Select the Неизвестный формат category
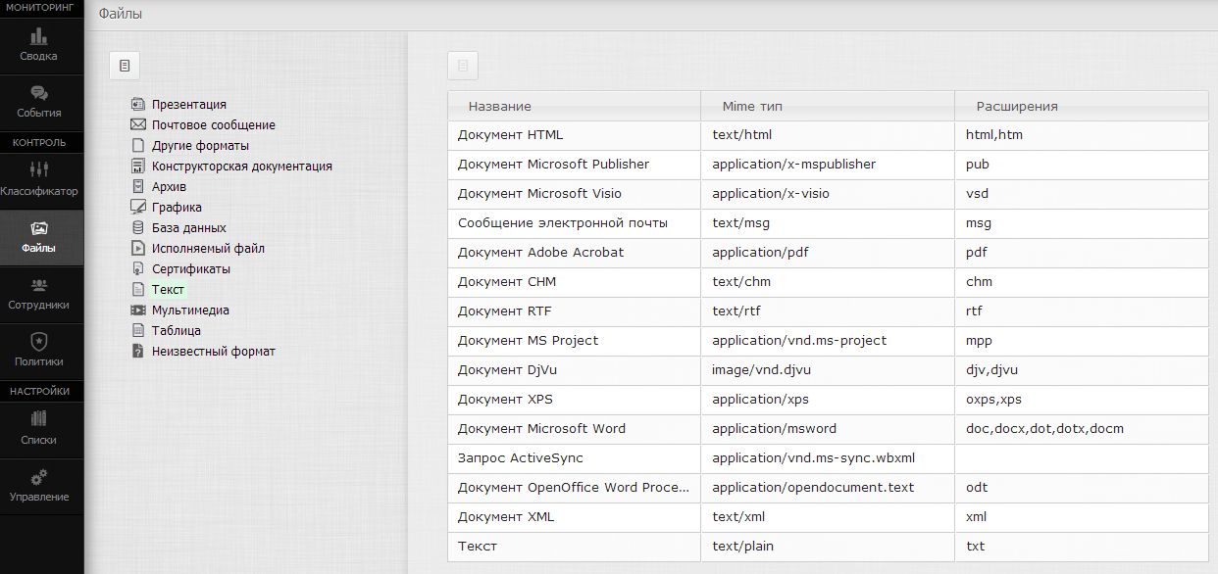Screen dimensions: 1218x574 pyautogui.click(x=213, y=352)
